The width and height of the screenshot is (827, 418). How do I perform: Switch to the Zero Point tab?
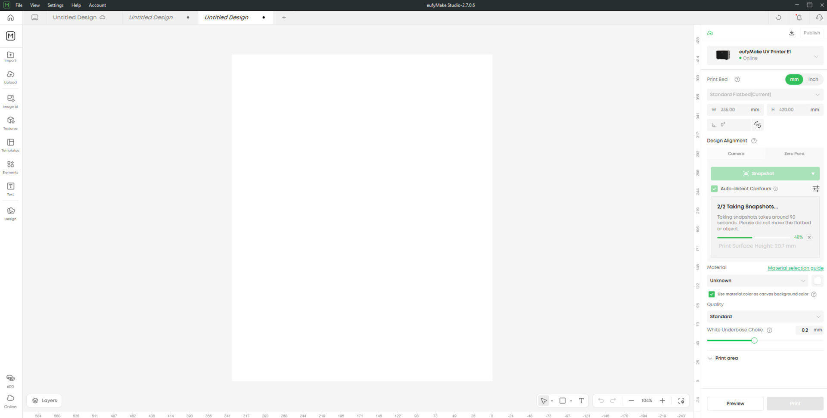click(x=794, y=154)
